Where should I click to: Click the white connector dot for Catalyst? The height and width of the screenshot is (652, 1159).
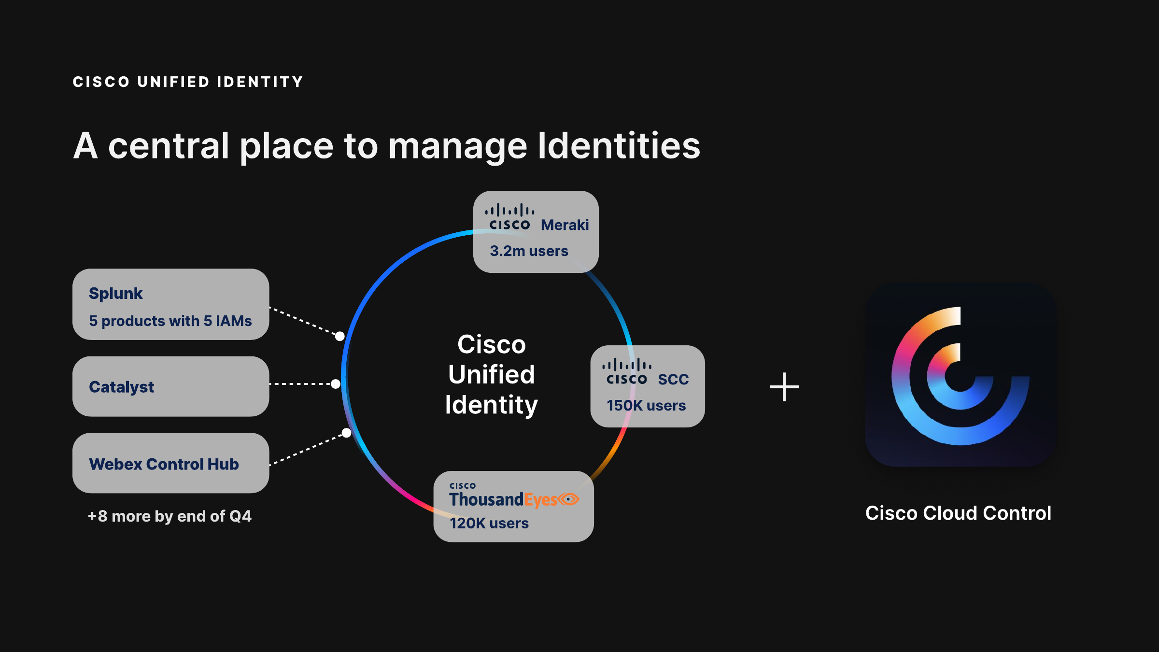336,384
